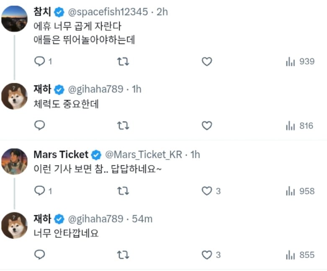Reply to 재하's '너무 안타깝네요' tweet
327x271 pixels.
pyautogui.click(x=39, y=255)
